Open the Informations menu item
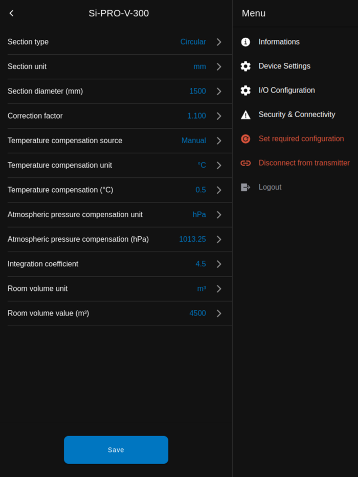 click(x=279, y=42)
